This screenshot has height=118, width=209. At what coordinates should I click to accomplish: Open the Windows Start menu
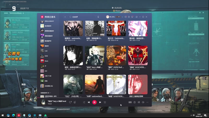(x=3, y=115)
